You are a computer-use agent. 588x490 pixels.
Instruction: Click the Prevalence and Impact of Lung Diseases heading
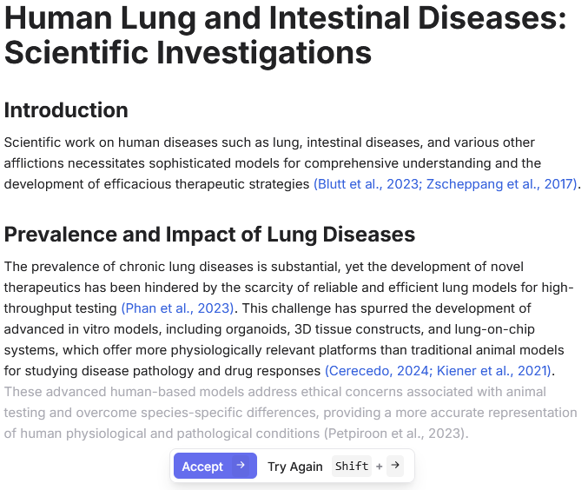209,235
